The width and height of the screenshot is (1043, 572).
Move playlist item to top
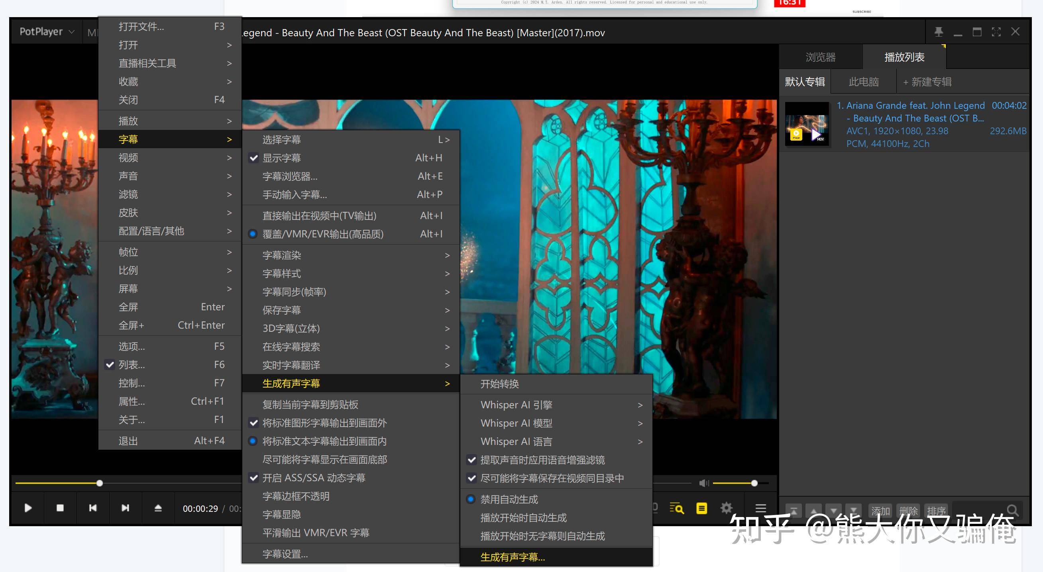[x=794, y=511]
